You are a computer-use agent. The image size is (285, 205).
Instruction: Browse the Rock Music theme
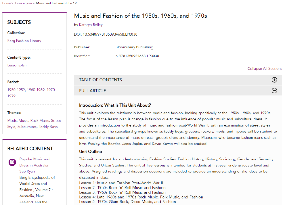click(x=40, y=120)
